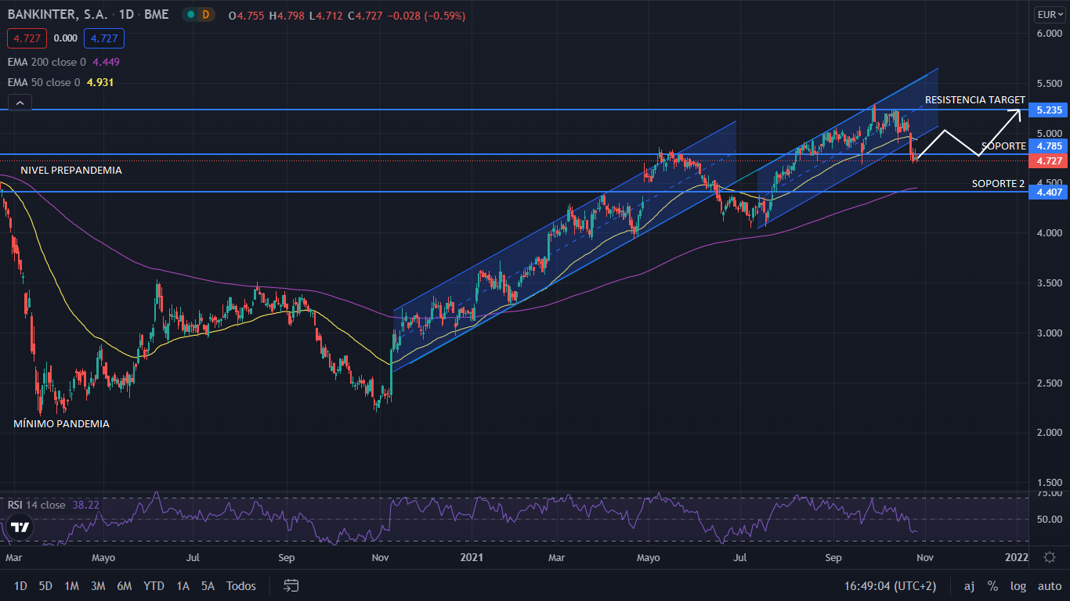The height and width of the screenshot is (601, 1070).
Task: Click the TradingView logo
Action: click(x=20, y=527)
